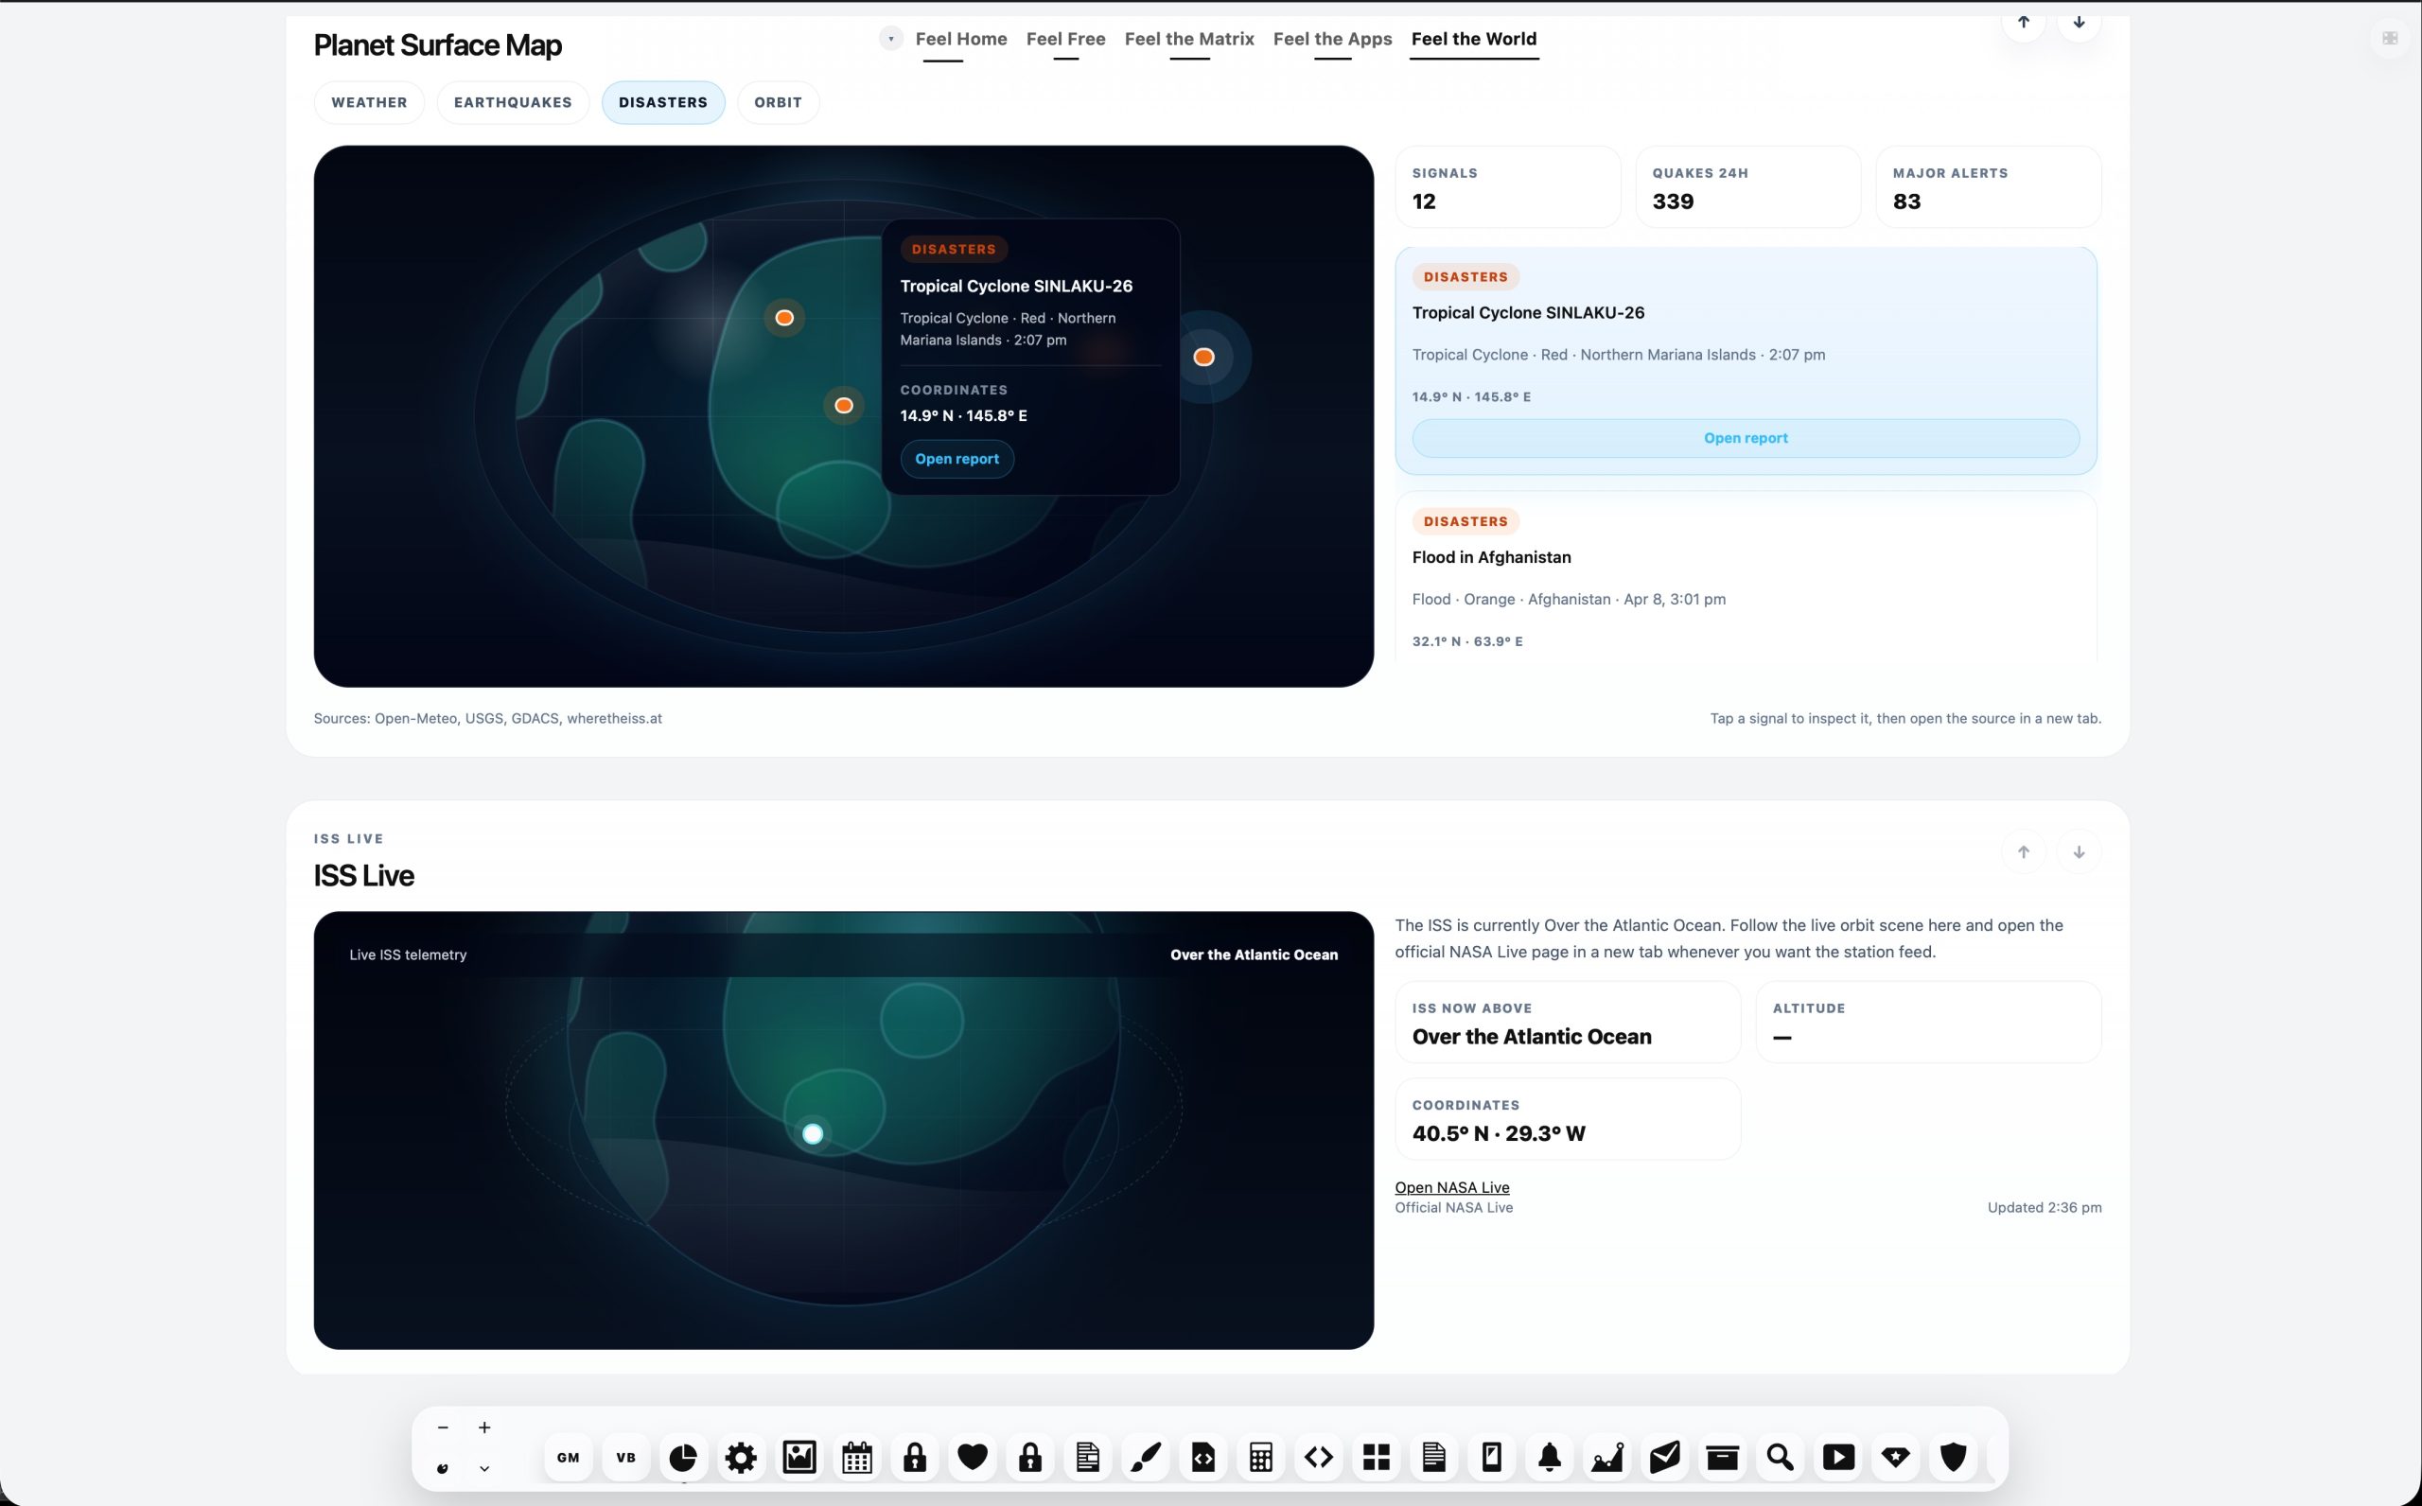Open report in map popup card
This screenshot has width=2422, height=1506.
957,459
